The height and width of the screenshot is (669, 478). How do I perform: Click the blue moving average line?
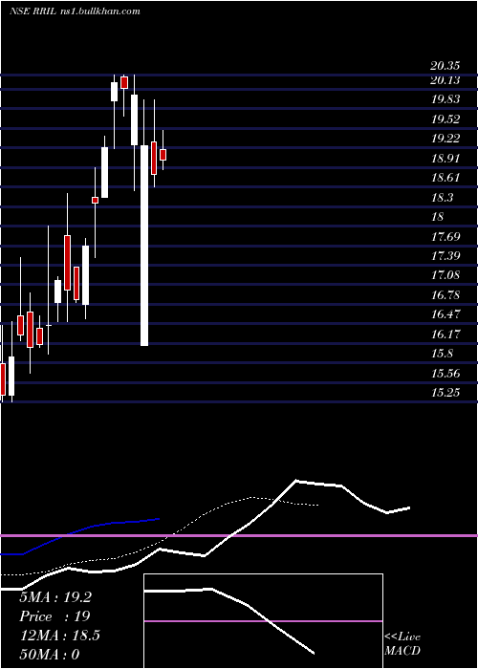coord(79,535)
